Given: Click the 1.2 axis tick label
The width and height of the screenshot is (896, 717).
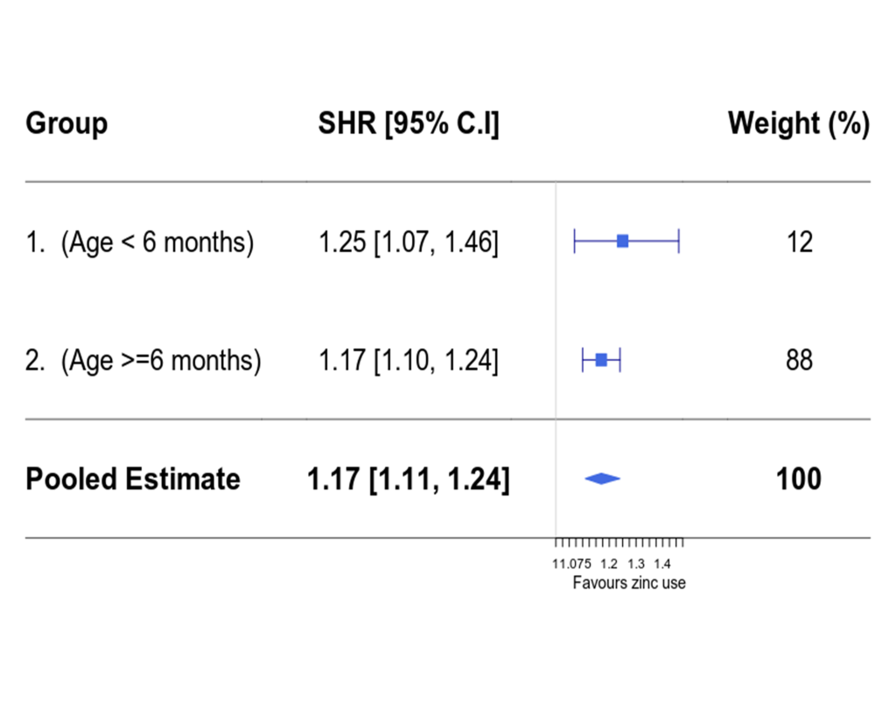Looking at the screenshot, I should click(x=609, y=565).
